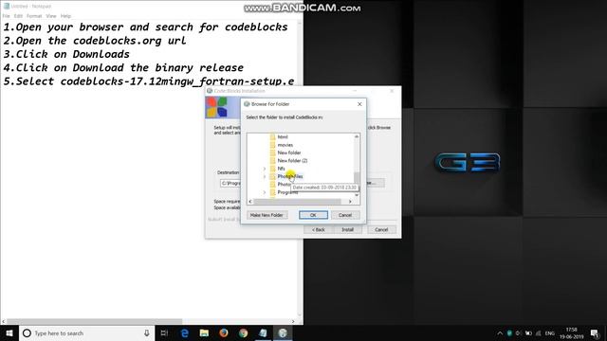
Task: Select 'New folder' in folder tree
Action: (288, 153)
